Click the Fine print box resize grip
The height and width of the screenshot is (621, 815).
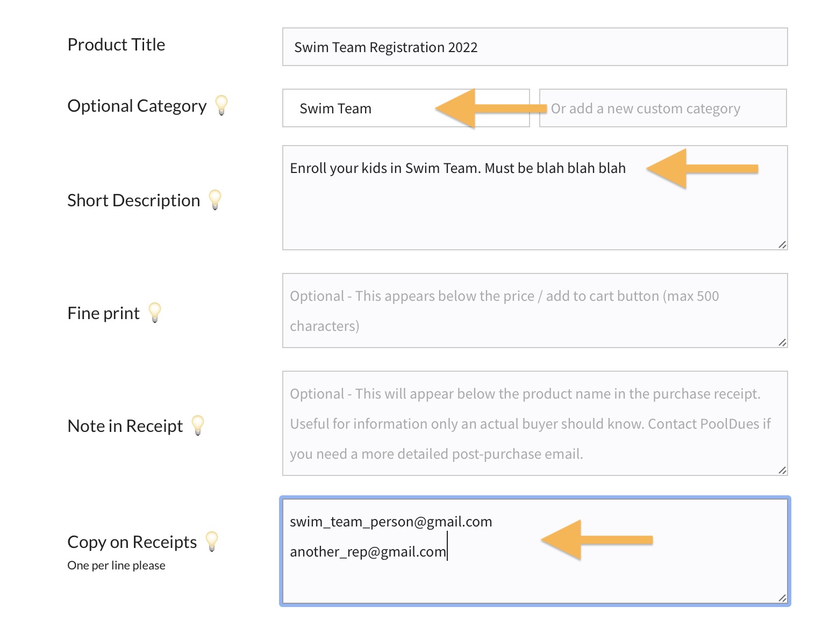click(x=782, y=343)
